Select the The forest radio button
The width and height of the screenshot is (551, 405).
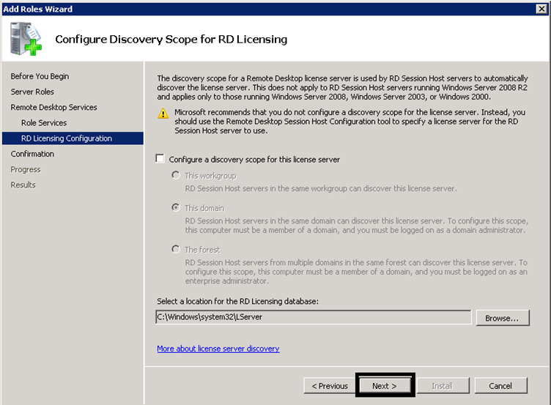coord(176,249)
